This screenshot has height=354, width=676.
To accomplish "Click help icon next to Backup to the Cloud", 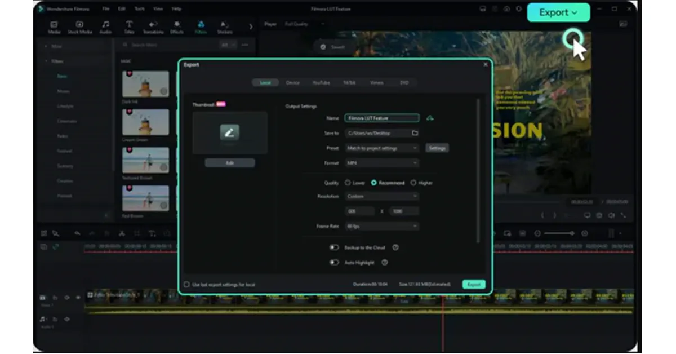I will point(395,247).
